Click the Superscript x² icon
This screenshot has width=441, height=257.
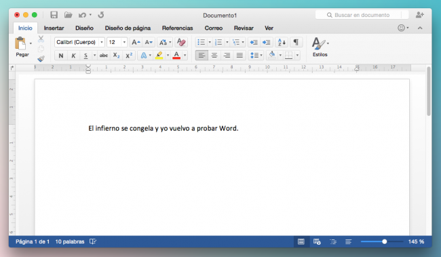pyautogui.click(x=129, y=56)
